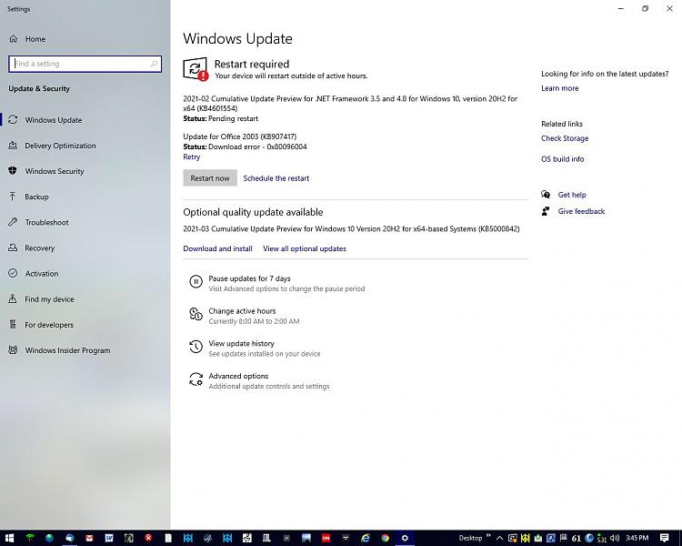Open Internet Explorer in taskbar
This screenshot has height=546, width=682.
[x=366, y=538]
